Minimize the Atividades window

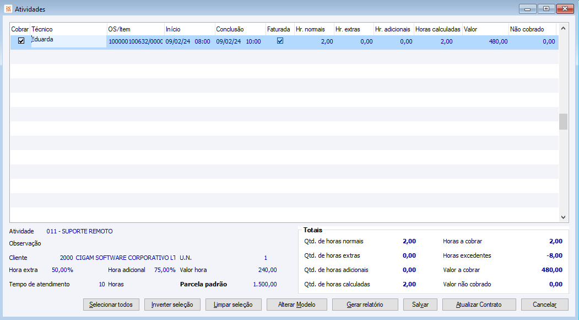(528, 9)
